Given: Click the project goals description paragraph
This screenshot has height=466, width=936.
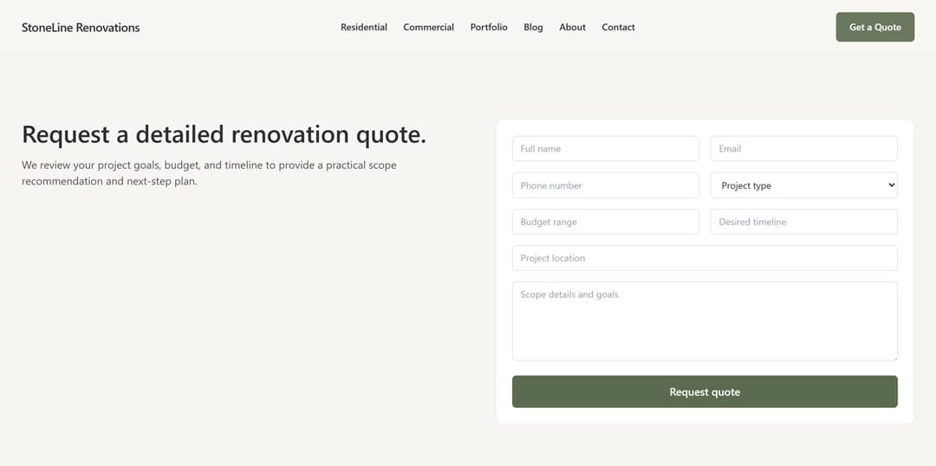Looking at the screenshot, I should (209, 173).
